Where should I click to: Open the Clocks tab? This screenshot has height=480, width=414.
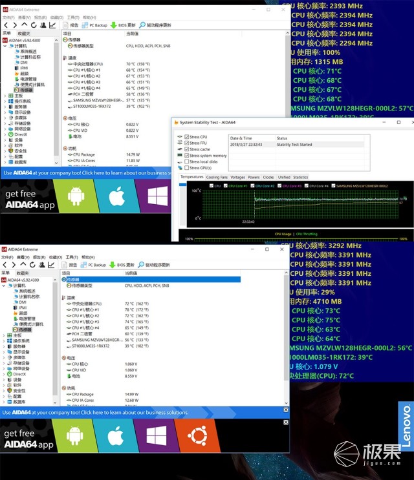(x=268, y=177)
